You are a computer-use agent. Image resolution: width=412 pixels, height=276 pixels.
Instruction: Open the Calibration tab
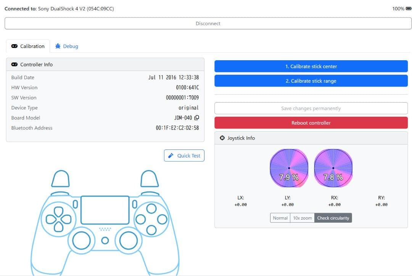[28, 46]
